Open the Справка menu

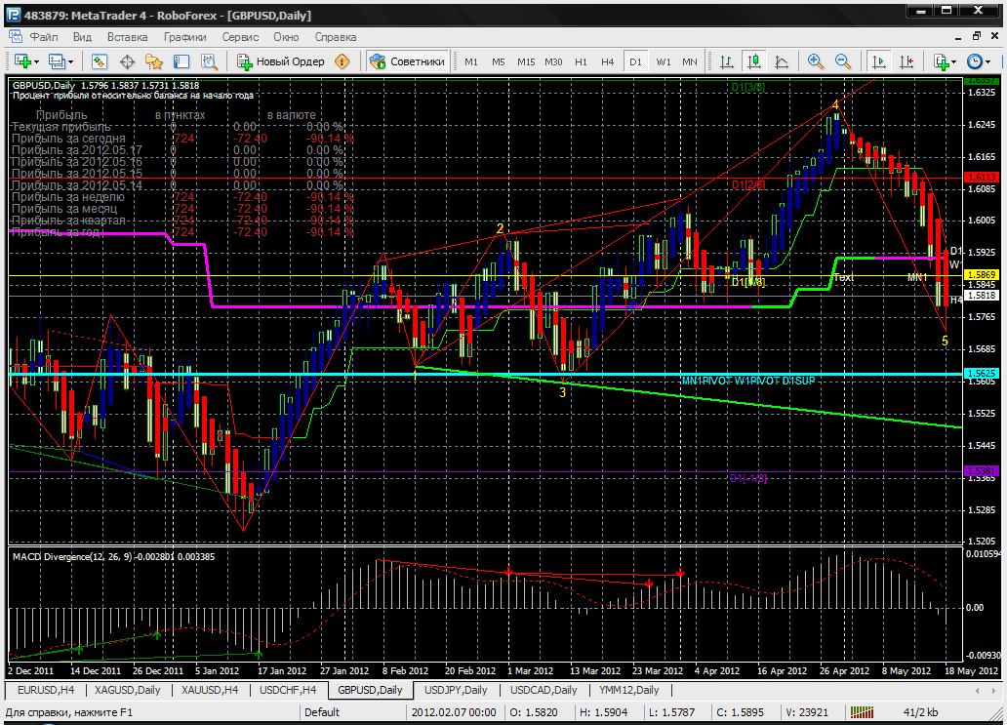pyautogui.click(x=336, y=37)
